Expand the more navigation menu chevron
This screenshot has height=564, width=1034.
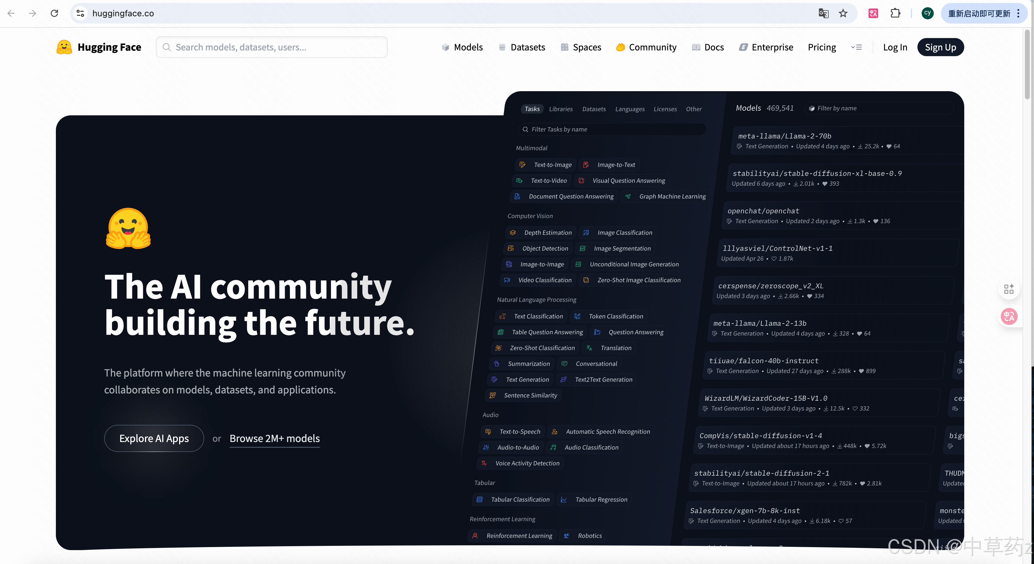(x=856, y=47)
